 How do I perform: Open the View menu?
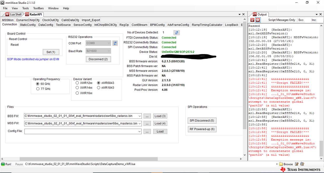pos(15,8)
